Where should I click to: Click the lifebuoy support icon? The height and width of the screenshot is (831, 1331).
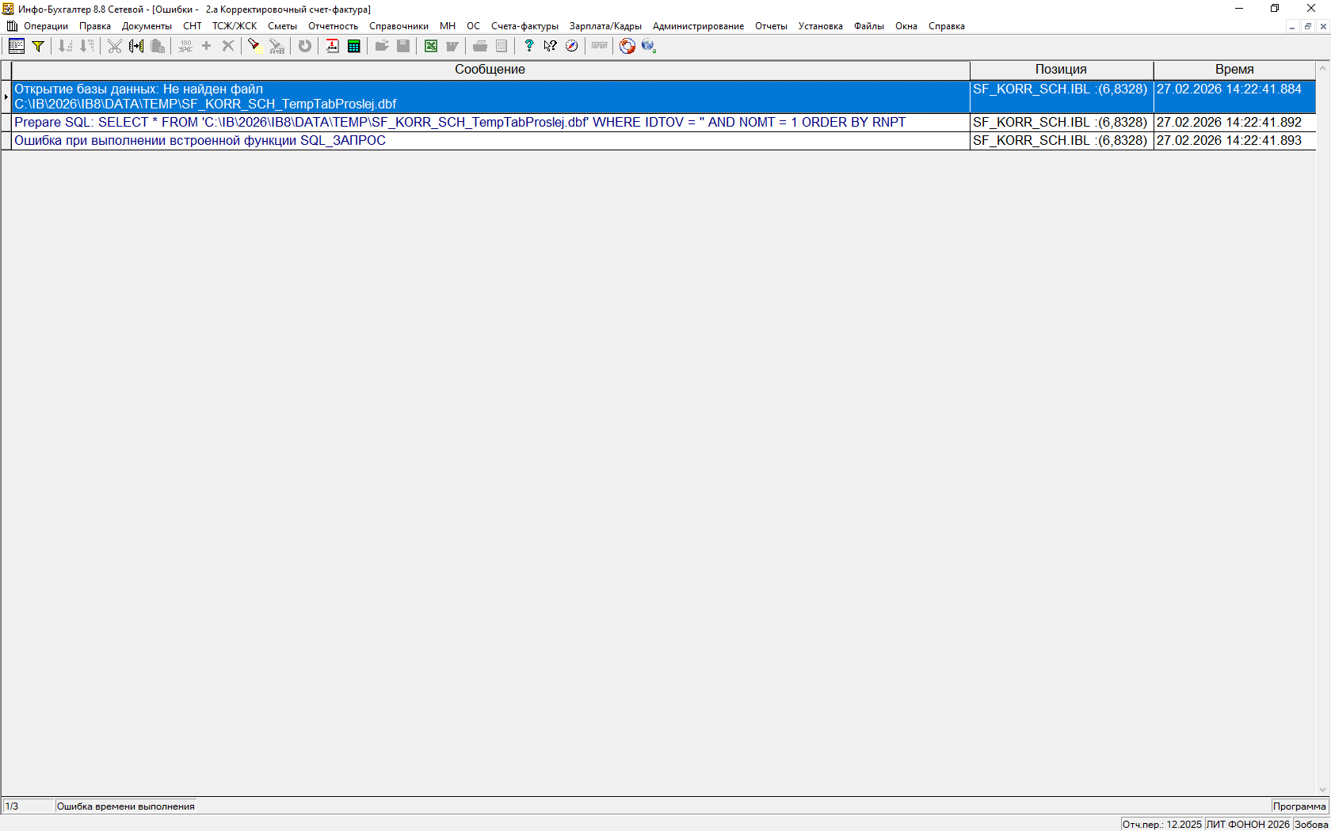(x=627, y=46)
